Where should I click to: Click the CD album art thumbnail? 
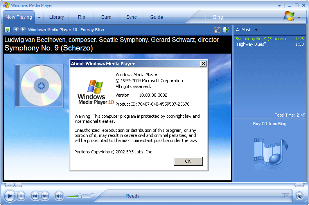[x=39, y=86]
